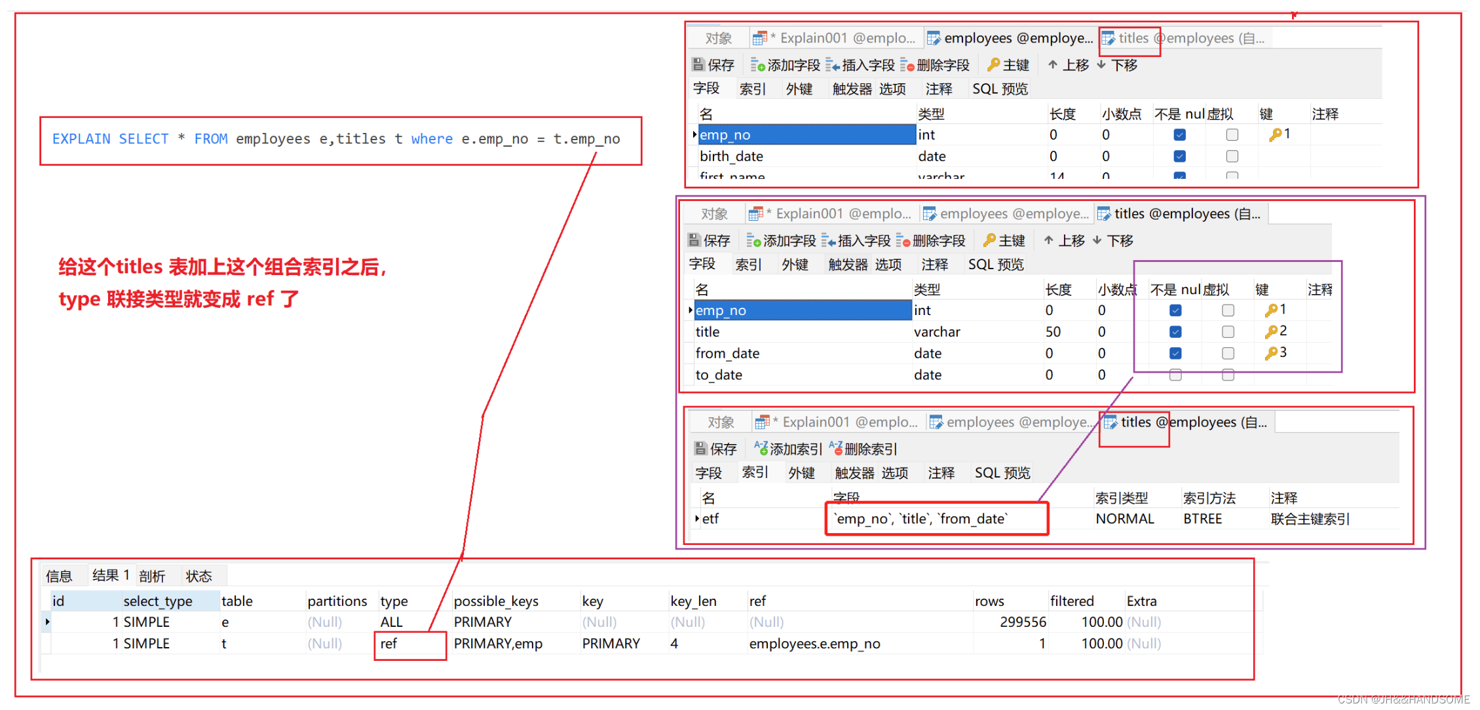Click Add Field icon in titles fields panel with from_date row
The image size is (1480, 710).
pyautogui.click(x=754, y=240)
